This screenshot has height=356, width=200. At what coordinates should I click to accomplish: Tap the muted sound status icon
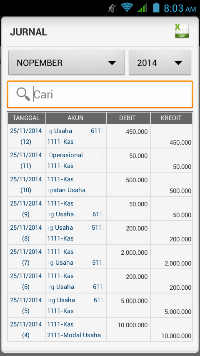click(x=112, y=8)
